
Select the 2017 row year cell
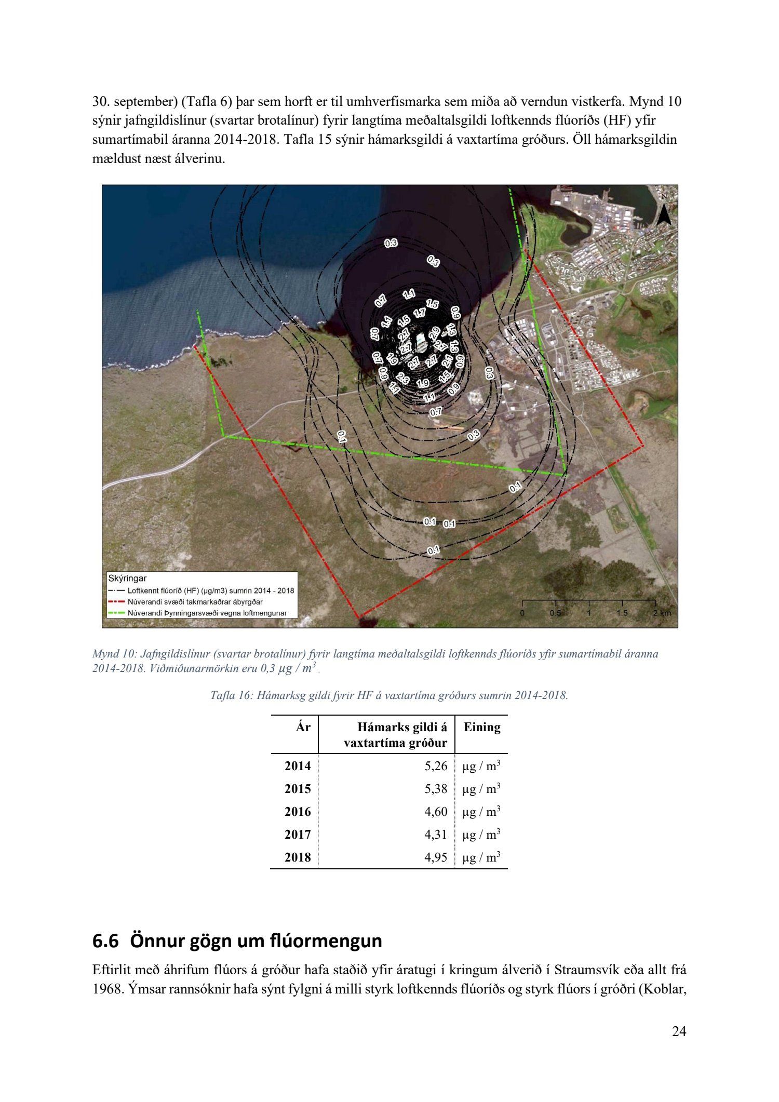tap(298, 835)
